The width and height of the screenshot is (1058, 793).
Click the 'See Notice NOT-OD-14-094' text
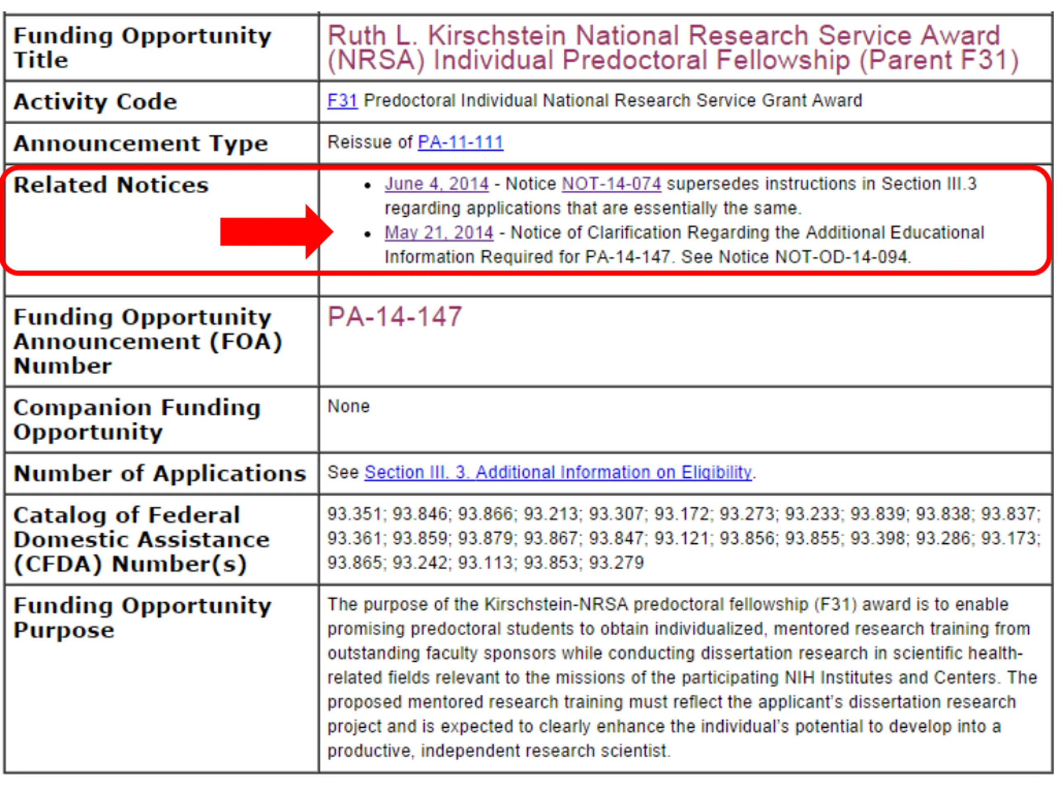pos(796,257)
